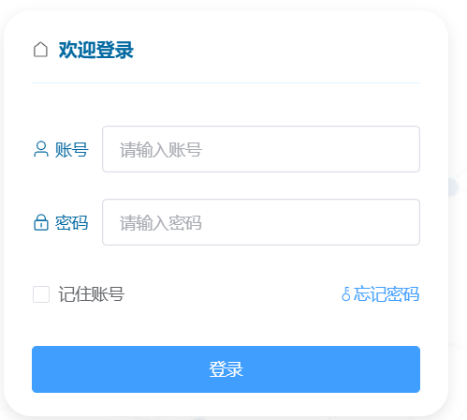Focus the 请输入密码 password input field
The height and width of the screenshot is (420, 467).
click(261, 222)
